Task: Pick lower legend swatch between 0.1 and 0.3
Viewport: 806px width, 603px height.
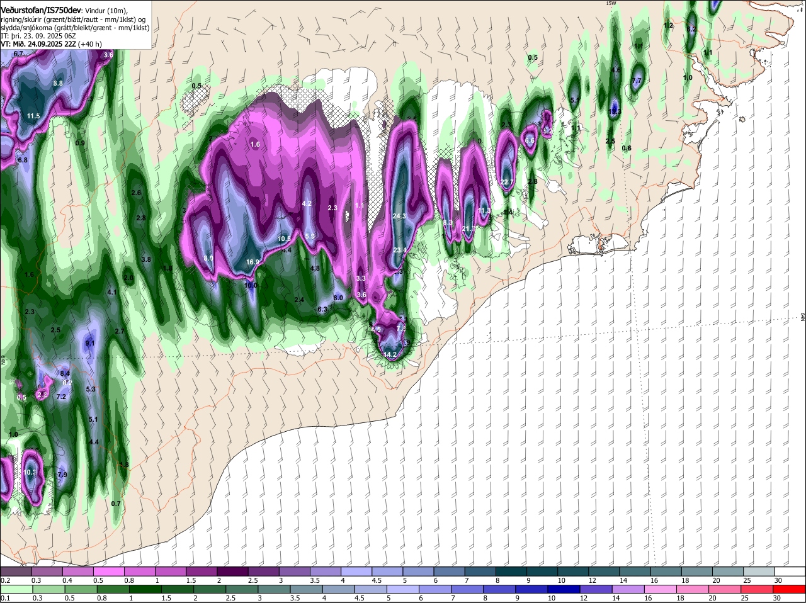Action: click(x=18, y=589)
